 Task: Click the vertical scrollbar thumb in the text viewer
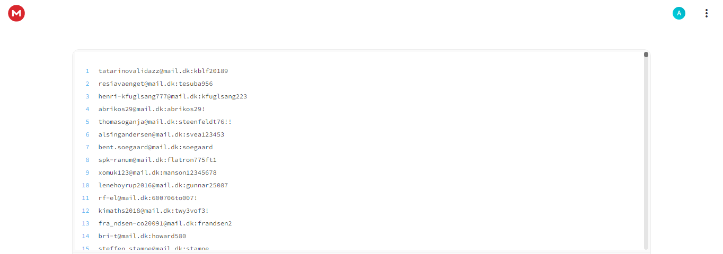click(646, 55)
